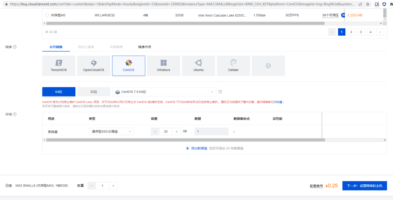The width and height of the screenshot is (393, 200).
Task: Open the 通用型SSD云硬盘 disk type dropdown
Action: [111, 132]
